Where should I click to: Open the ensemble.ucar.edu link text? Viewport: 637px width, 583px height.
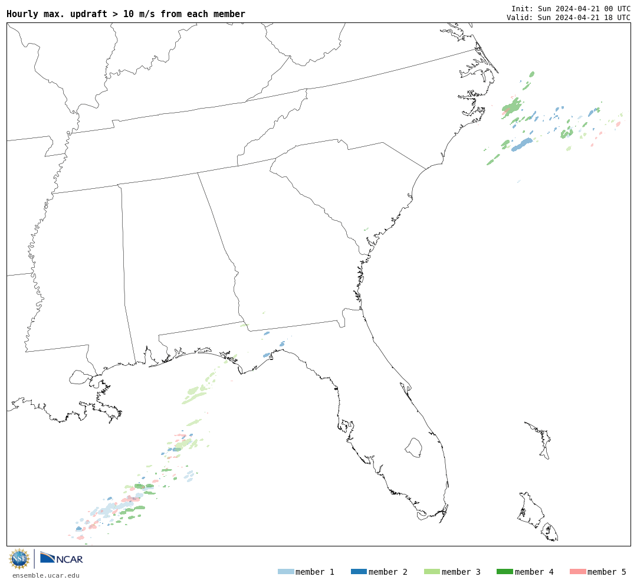click(x=46, y=575)
